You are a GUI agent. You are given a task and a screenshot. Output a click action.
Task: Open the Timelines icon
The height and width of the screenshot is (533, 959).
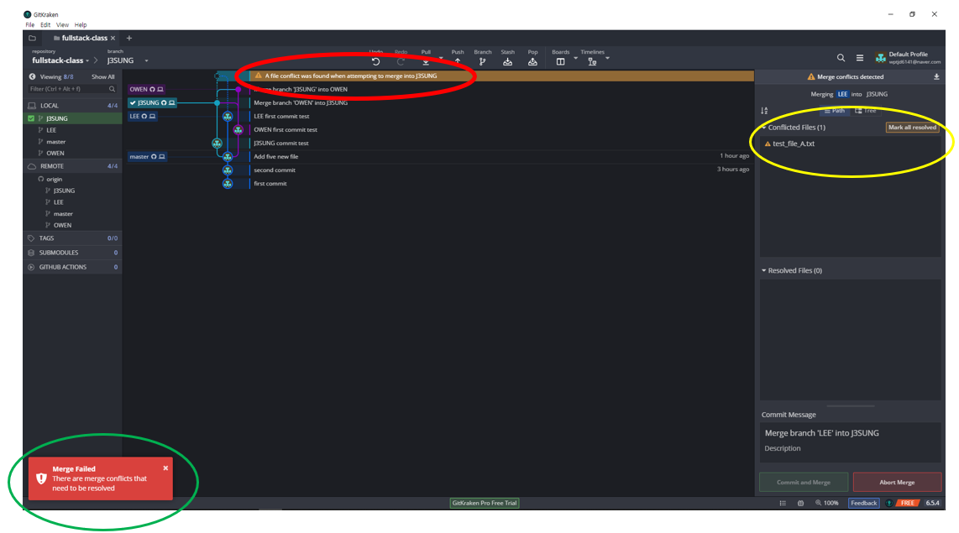tap(592, 61)
